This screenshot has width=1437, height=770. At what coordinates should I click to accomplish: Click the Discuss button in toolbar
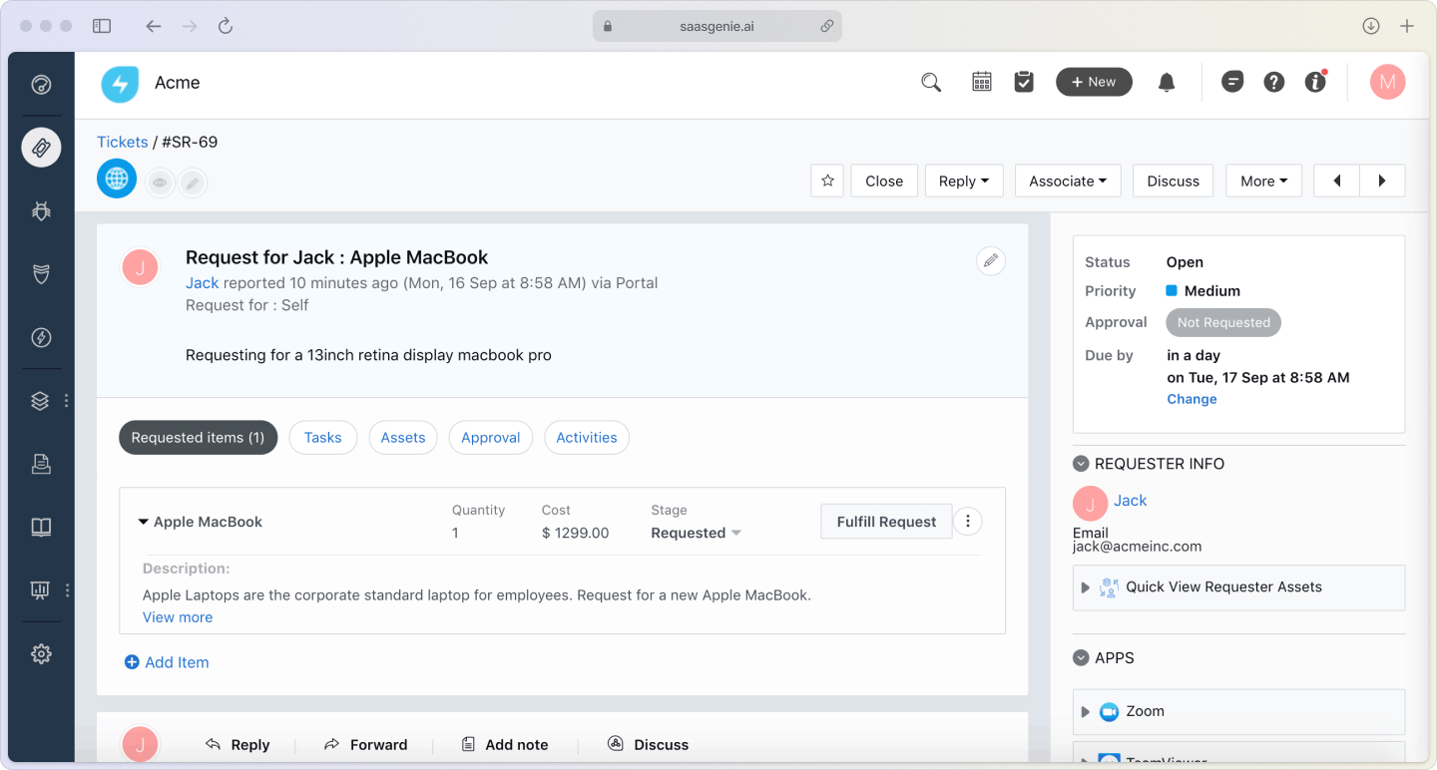point(1173,181)
